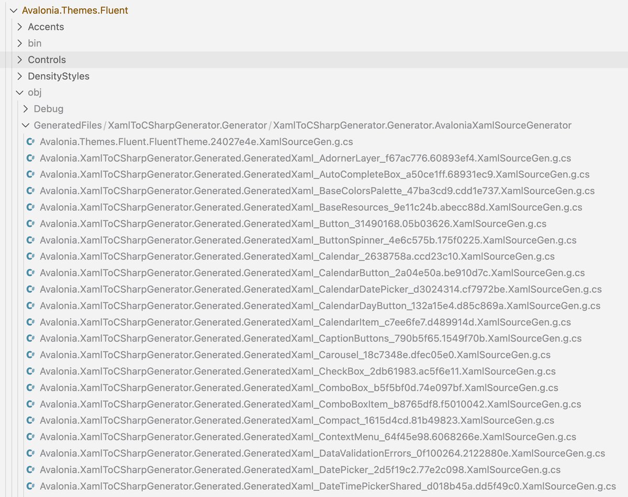Select the AvaloniaXamlSourceGenerator path segment
The width and height of the screenshot is (628, 497).
coord(422,126)
